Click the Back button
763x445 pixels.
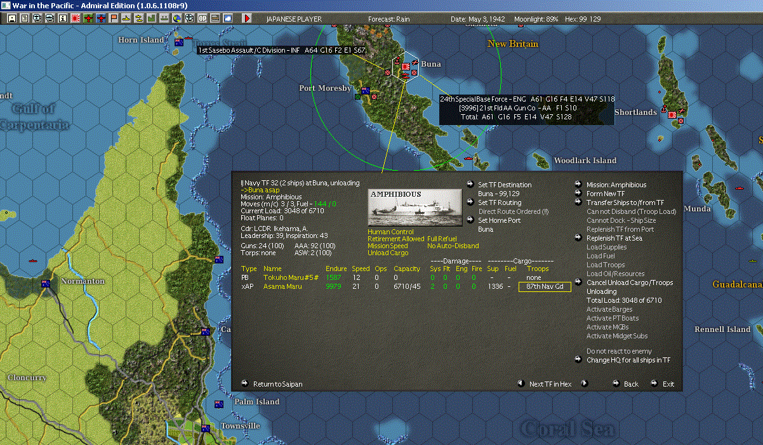[631, 384]
